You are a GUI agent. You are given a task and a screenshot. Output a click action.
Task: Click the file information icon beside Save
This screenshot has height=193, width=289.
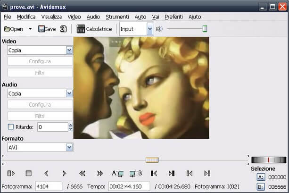click(63, 29)
